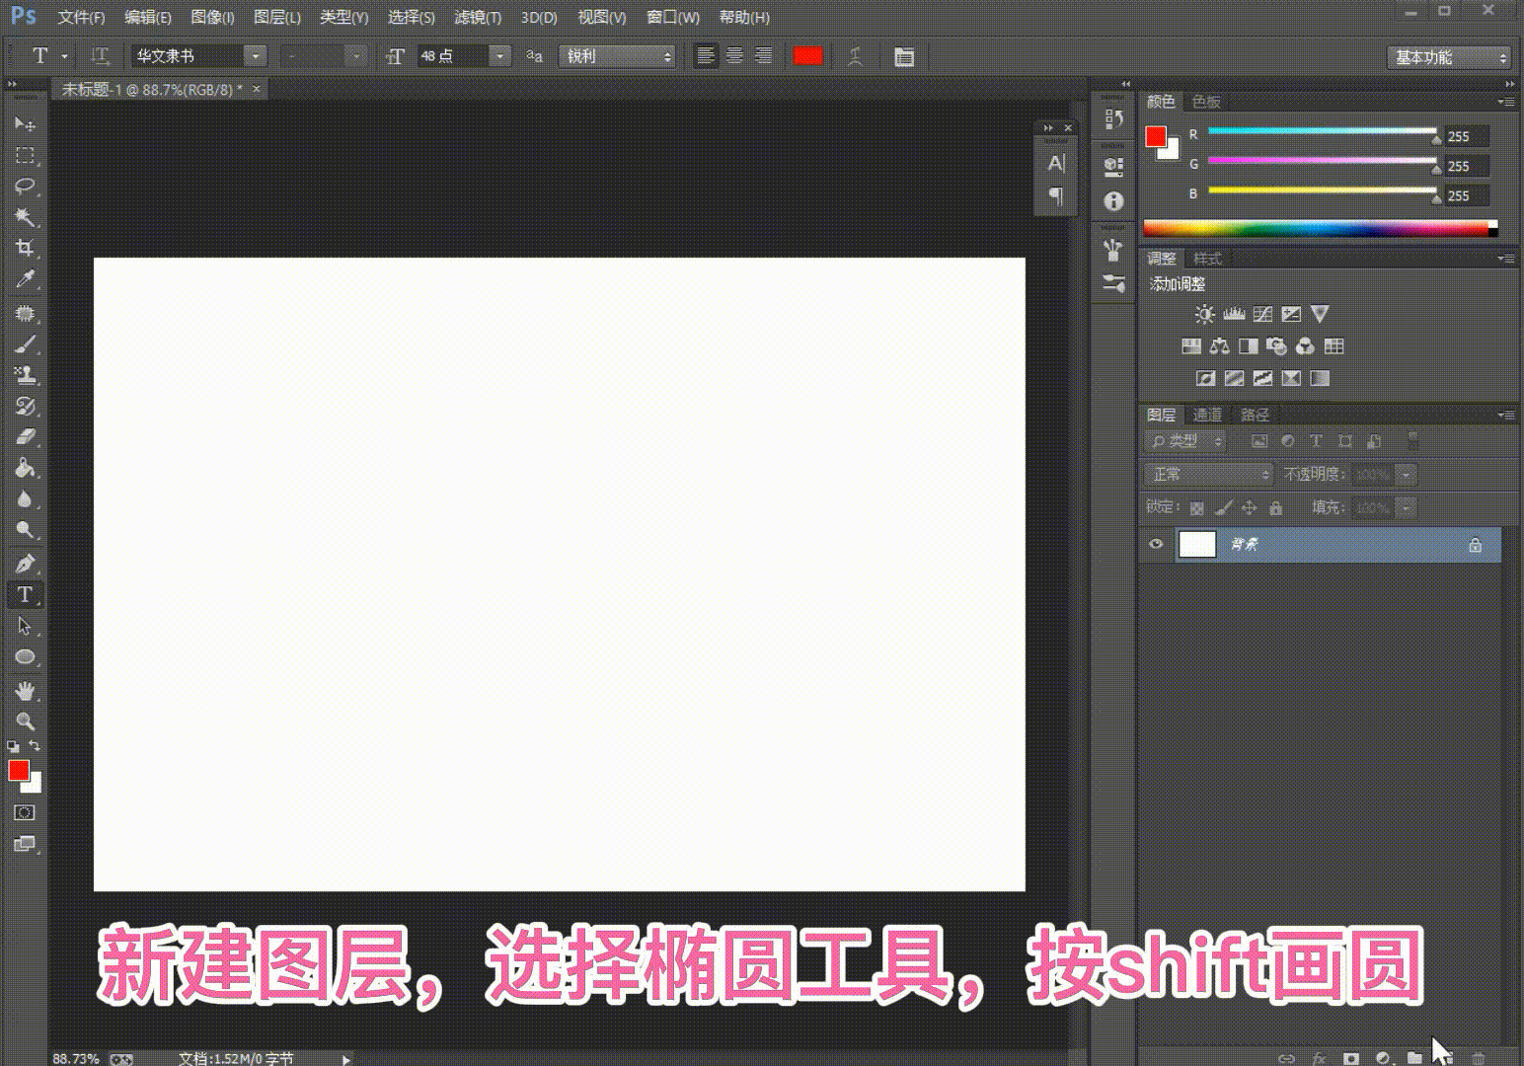
Task: Select the Crop tool
Action: coord(25,248)
